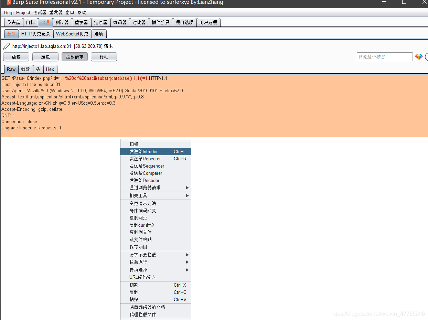Choose 复制curl命令 in context menu
Viewport: 428px width, 320px height.
(156, 225)
